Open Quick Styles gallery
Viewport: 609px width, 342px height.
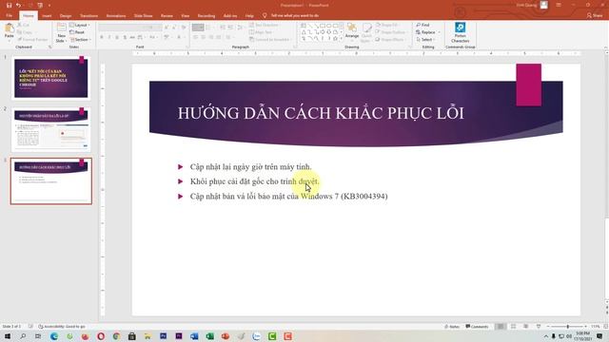tap(366, 31)
